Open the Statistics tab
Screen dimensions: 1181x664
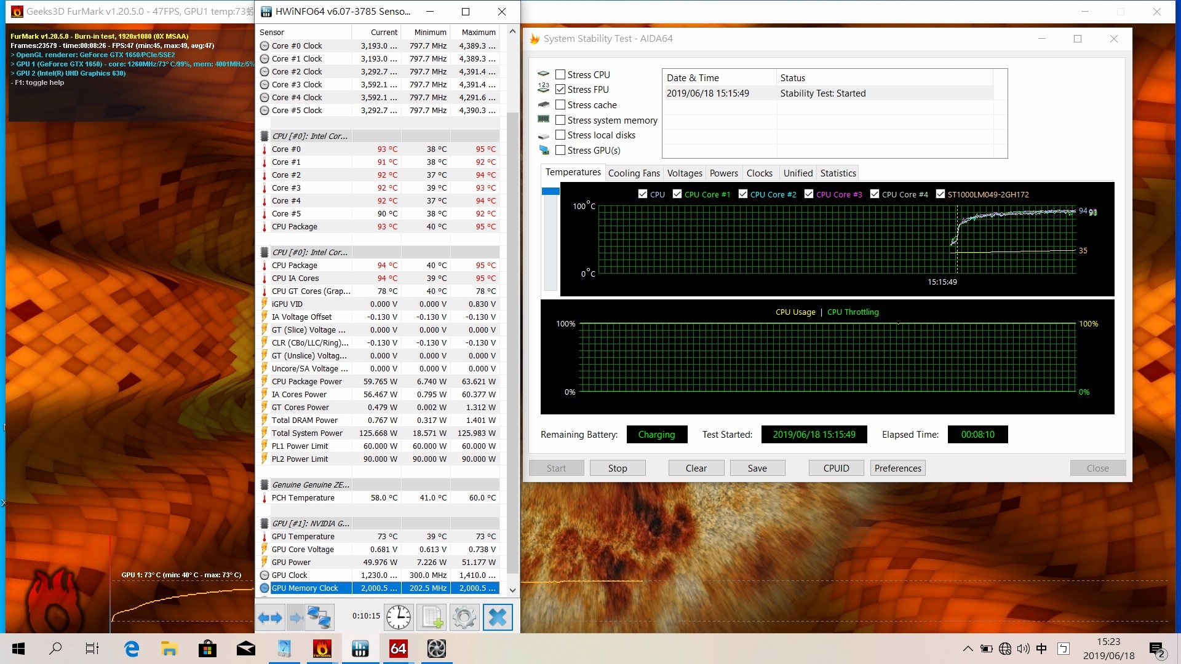coord(838,173)
